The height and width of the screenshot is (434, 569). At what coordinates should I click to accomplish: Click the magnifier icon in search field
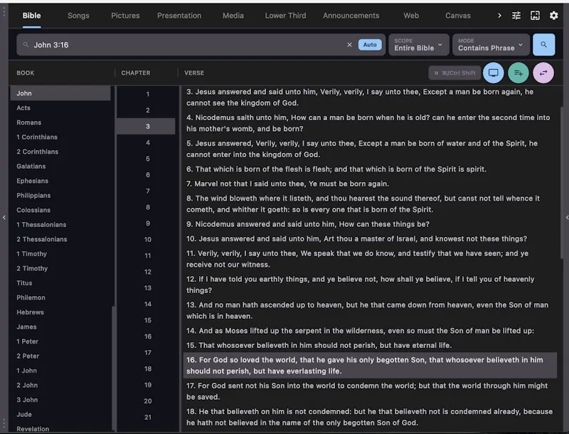click(26, 45)
